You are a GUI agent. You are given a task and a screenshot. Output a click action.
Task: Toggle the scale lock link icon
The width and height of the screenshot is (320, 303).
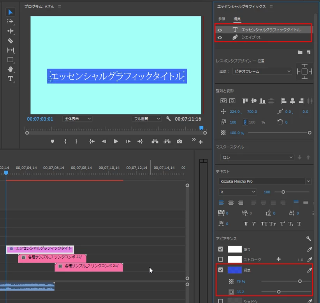(245, 122)
